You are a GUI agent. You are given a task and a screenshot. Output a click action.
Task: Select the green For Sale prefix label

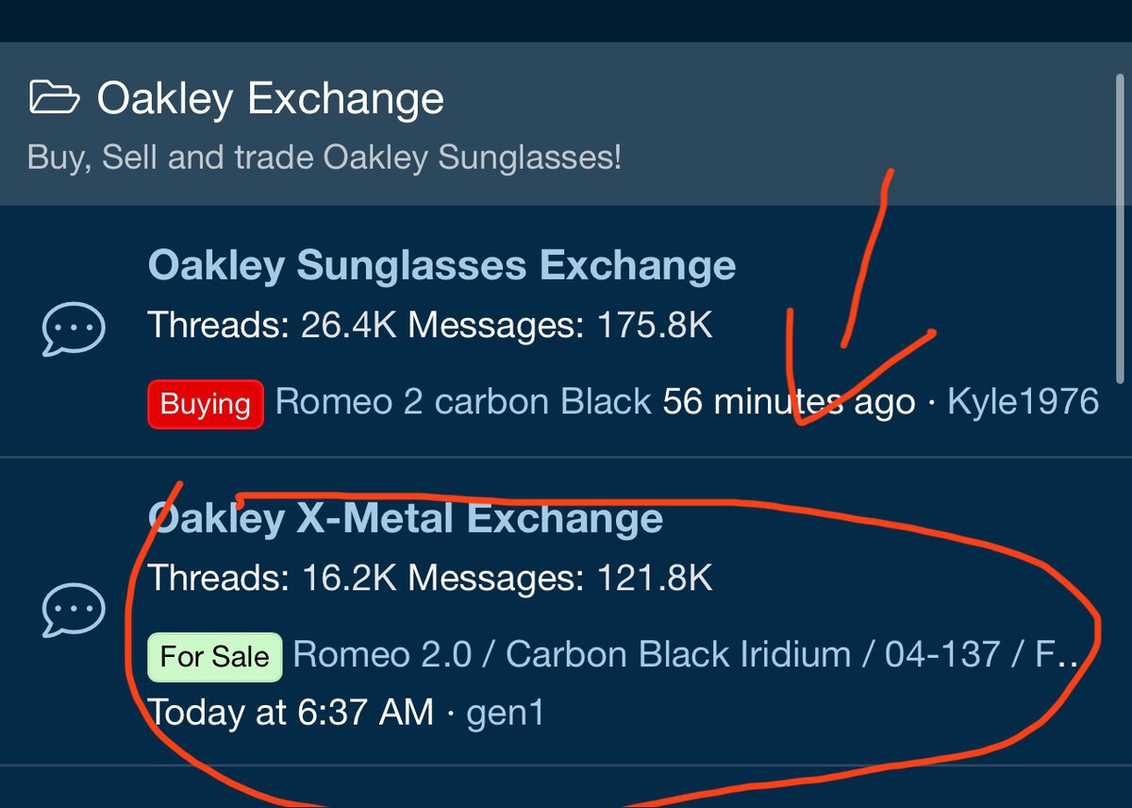coord(214,657)
